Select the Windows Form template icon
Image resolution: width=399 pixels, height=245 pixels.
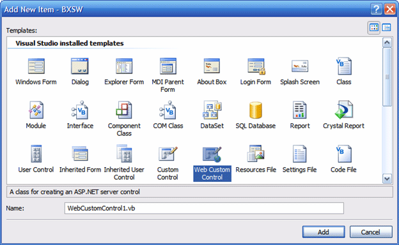[x=36, y=66]
